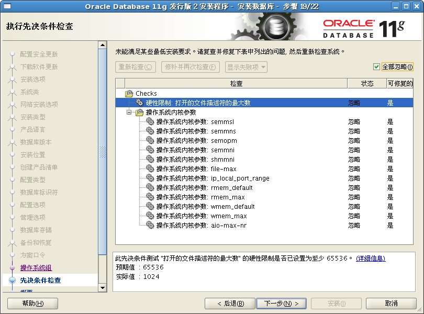Click the 操作系统内核参数 folder icon

tap(138, 112)
